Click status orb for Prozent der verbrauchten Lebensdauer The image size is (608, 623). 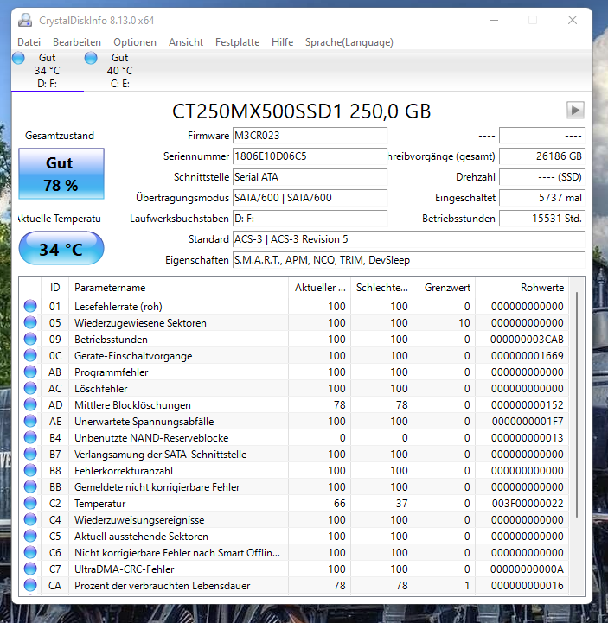click(x=30, y=585)
